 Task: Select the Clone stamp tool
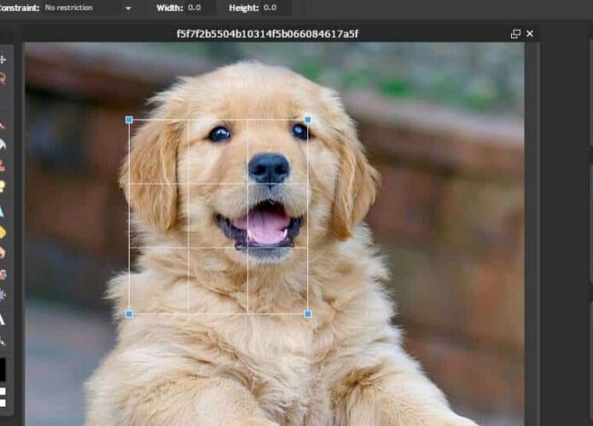(x=3, y=165)
